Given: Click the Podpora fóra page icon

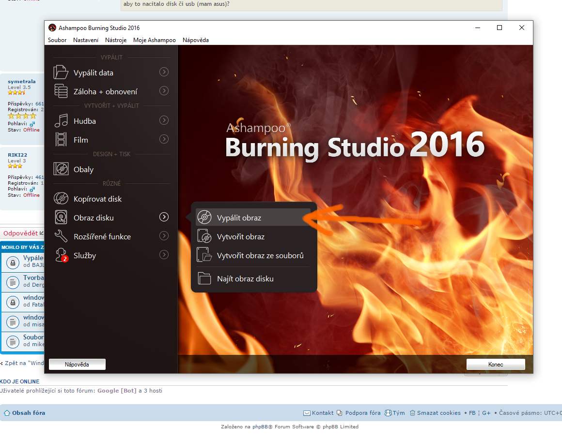Looking at the screenshot, I should click(x=339, y=413).
